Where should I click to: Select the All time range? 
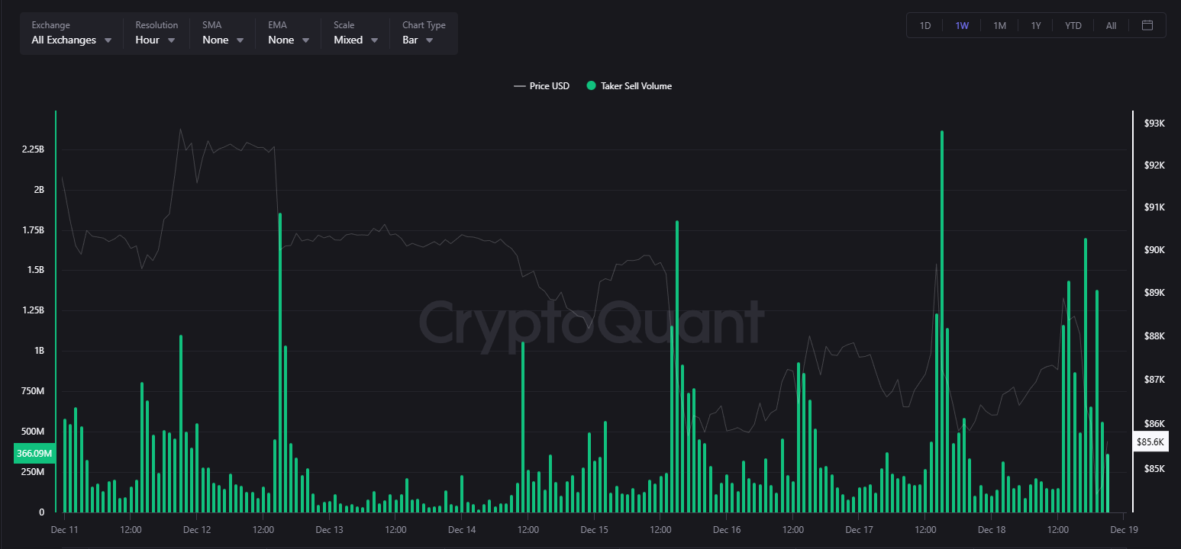(1111, 24)
